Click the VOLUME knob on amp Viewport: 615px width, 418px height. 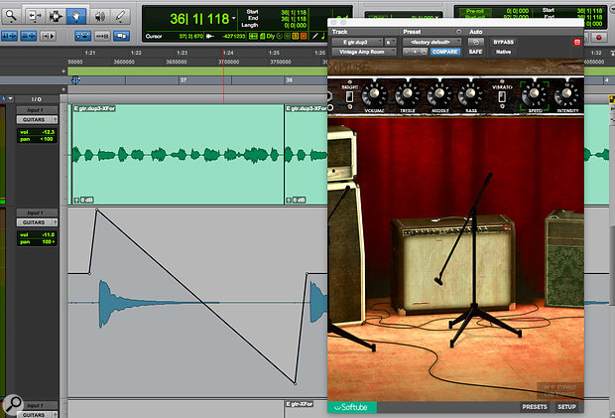click(x=374, y=93)
